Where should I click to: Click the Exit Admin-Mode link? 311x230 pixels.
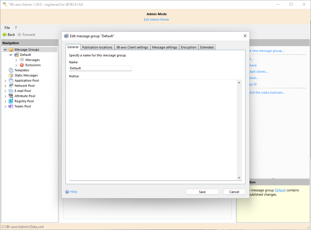[156, 19]
